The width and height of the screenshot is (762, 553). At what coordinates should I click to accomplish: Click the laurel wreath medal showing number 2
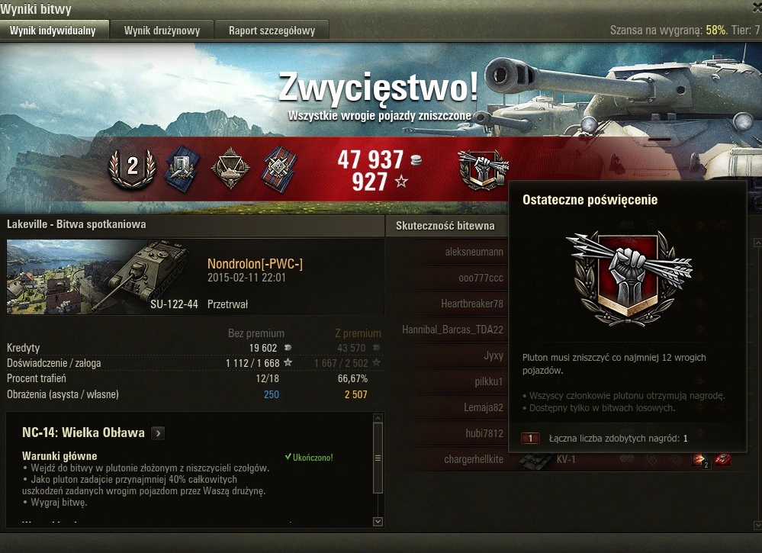132,168
